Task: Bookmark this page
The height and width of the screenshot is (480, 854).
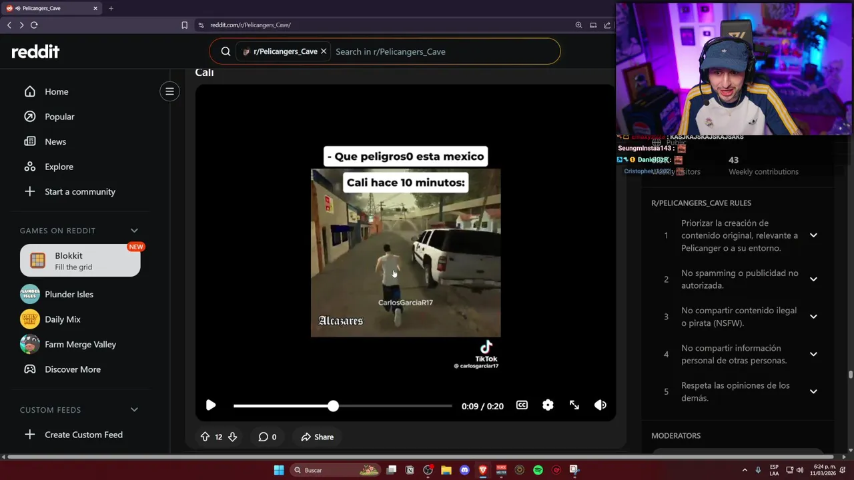Action: [x=185, y=25]
